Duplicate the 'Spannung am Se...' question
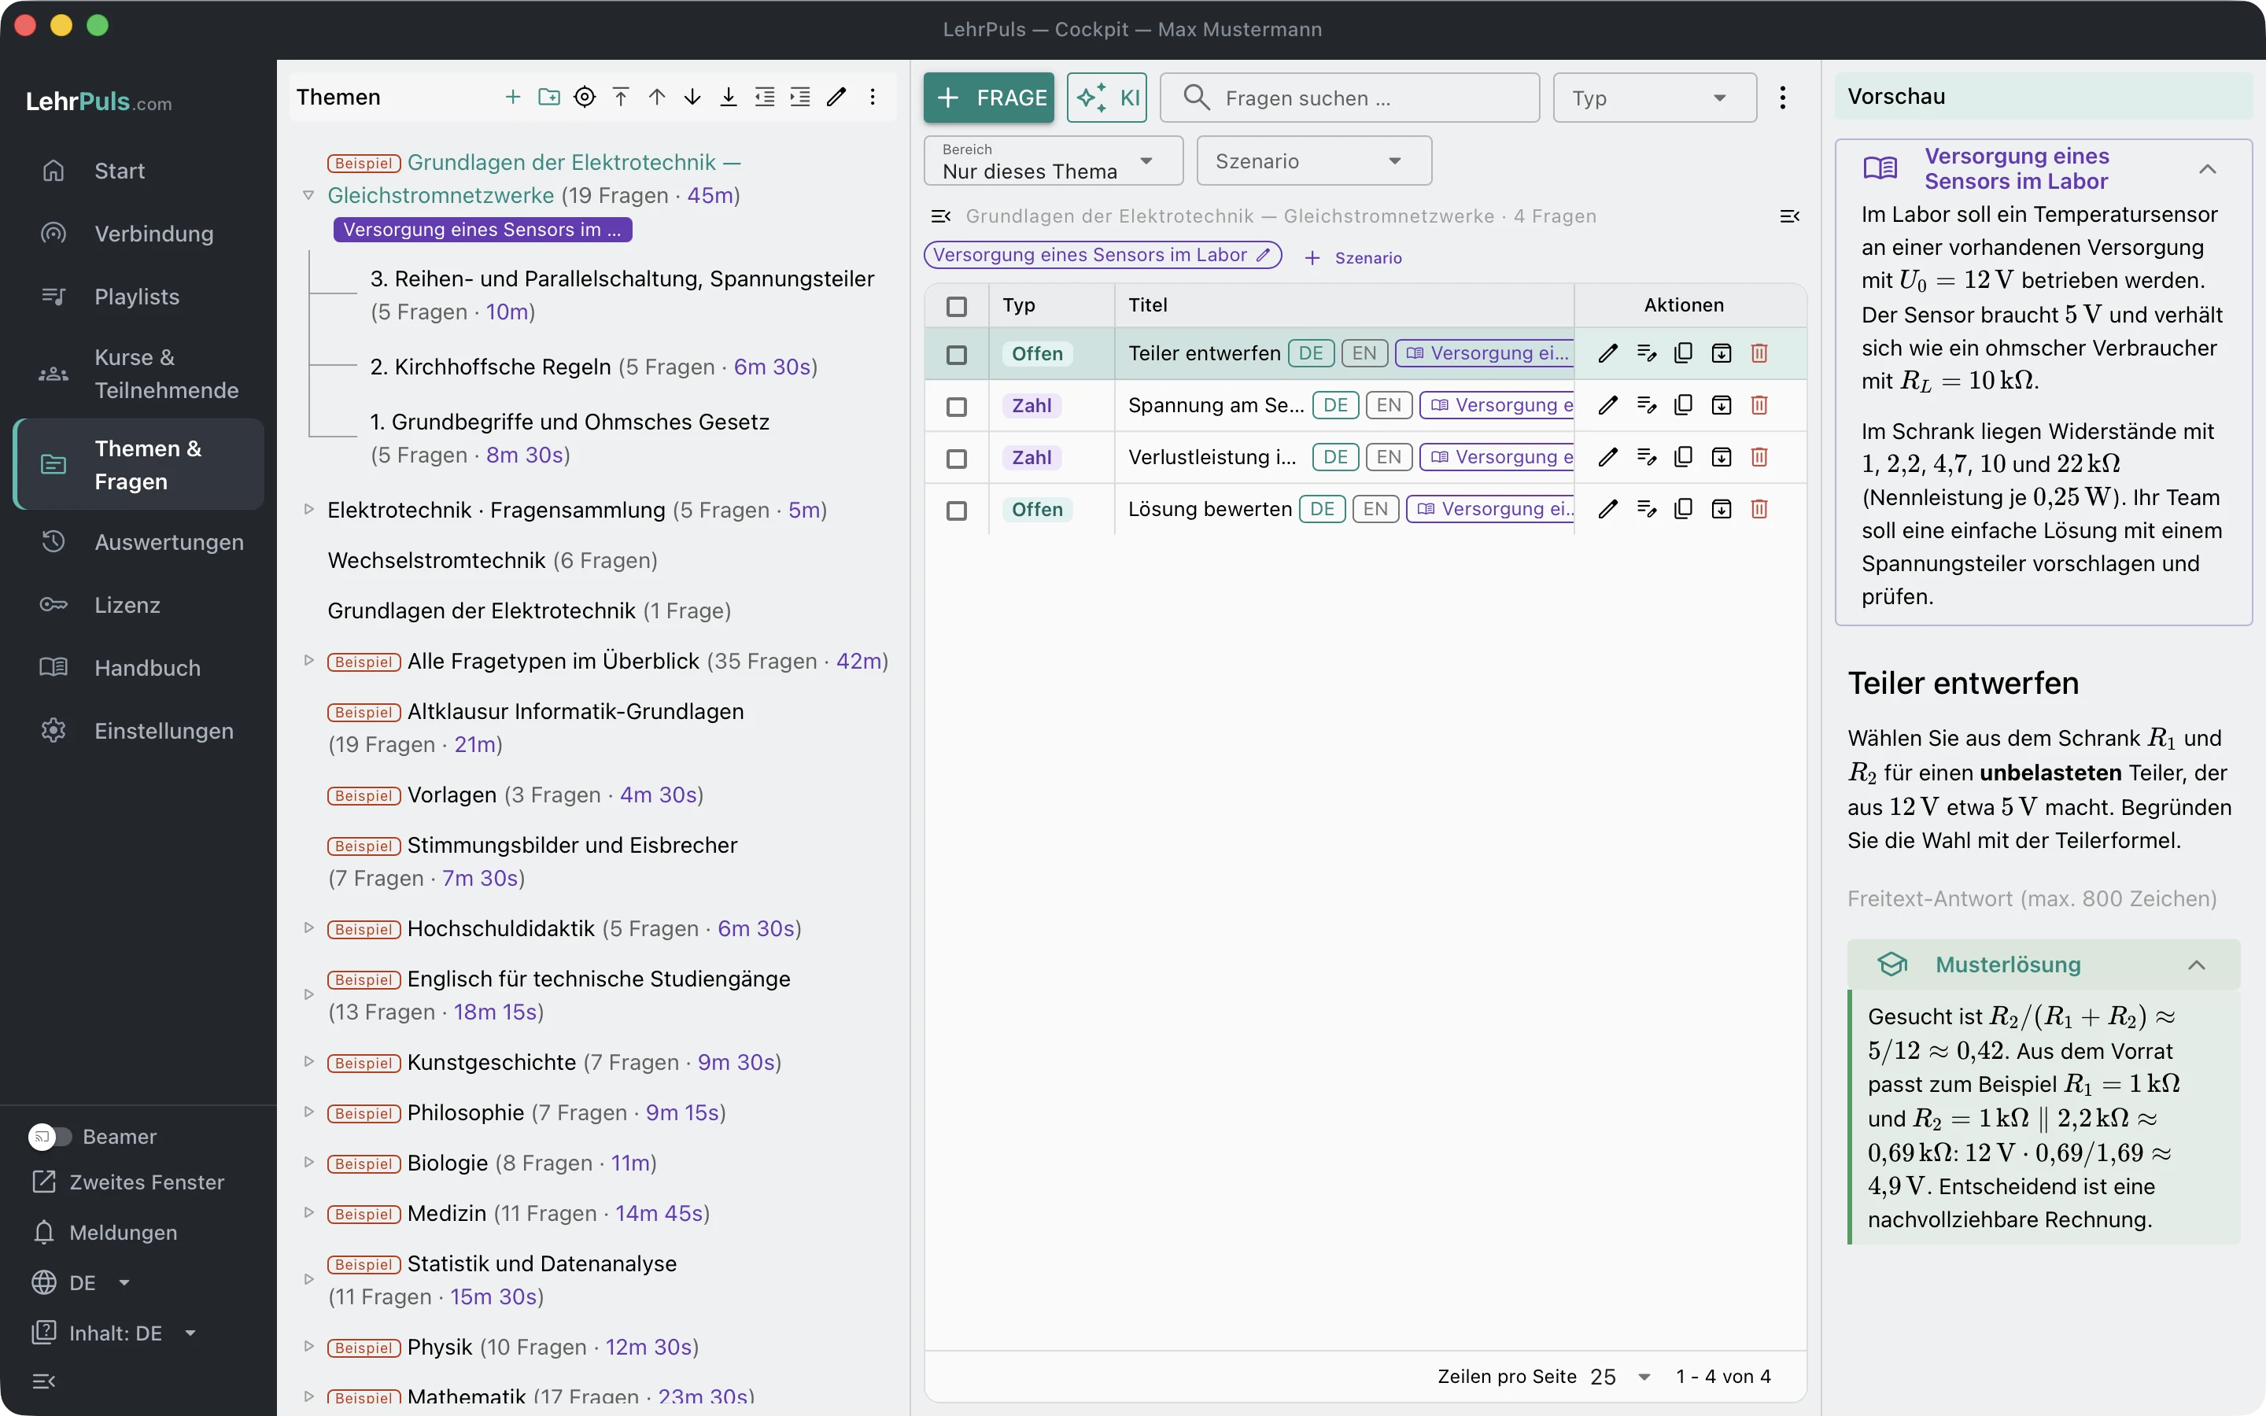 coord(1684,405)
